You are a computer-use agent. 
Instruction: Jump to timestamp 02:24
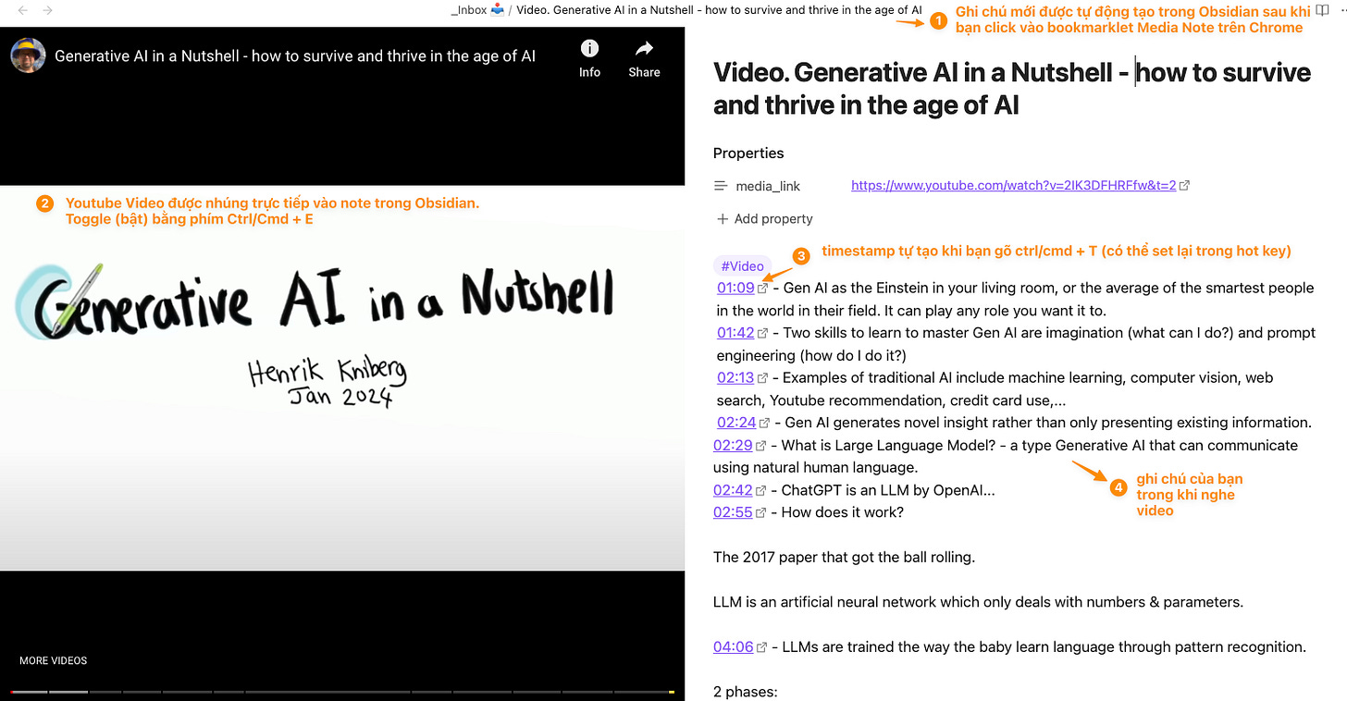point(736,423)
